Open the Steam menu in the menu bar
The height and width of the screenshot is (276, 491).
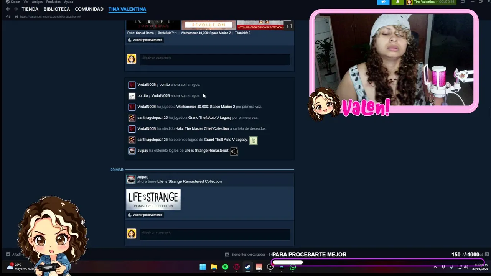point(13,2)
